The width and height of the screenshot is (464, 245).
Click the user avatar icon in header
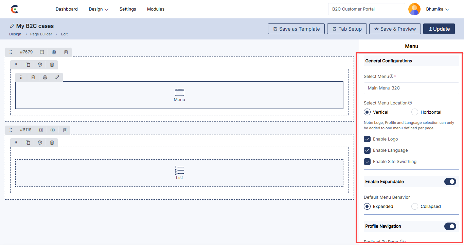414,9
